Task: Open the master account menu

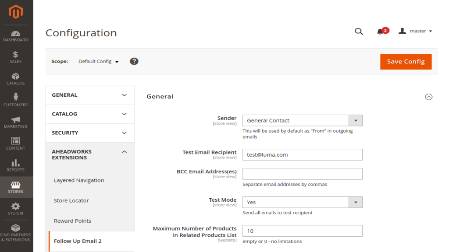Action: tap(415, 31)
